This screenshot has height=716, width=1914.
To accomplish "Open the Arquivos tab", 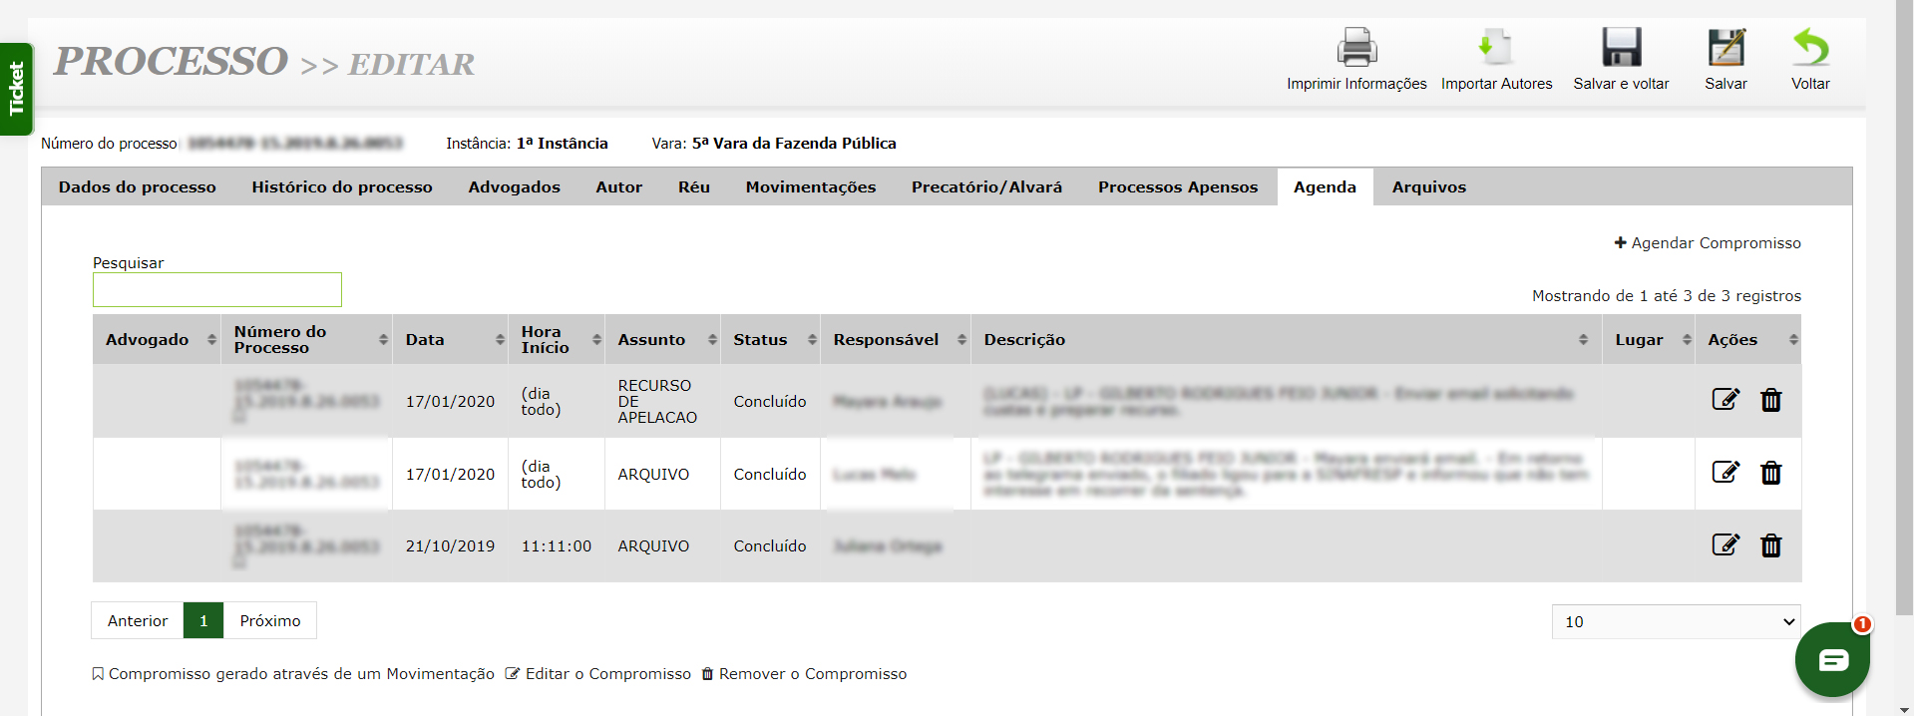I will (1428, 187).
